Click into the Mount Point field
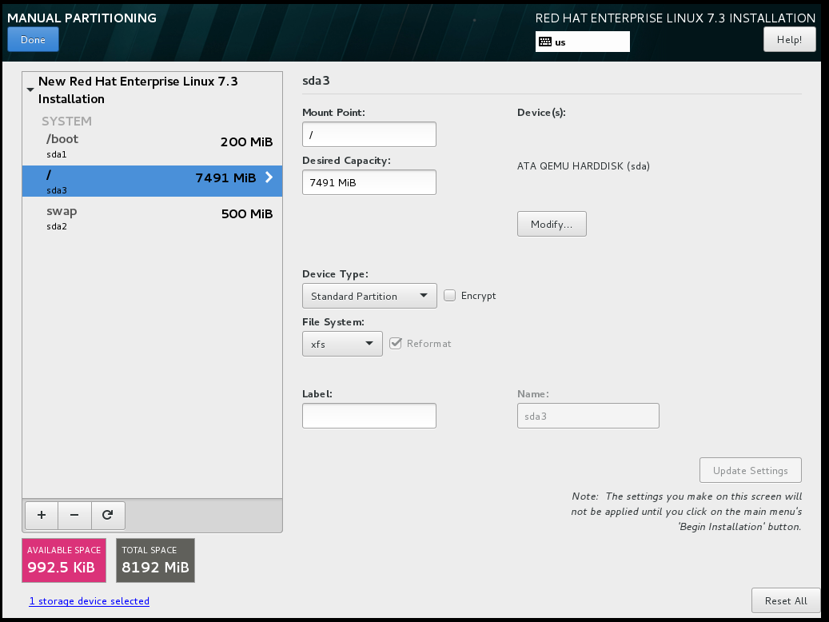This screenshot has width=829, height=622. tap(369, 134)
